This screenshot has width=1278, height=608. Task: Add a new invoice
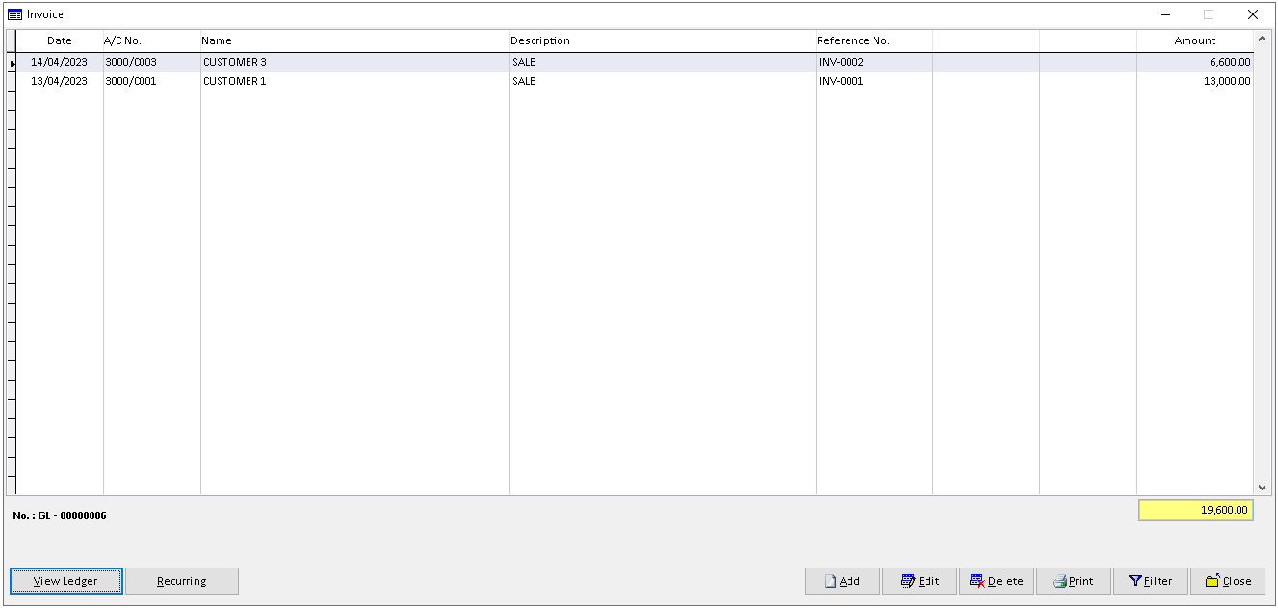click(843, 581)
